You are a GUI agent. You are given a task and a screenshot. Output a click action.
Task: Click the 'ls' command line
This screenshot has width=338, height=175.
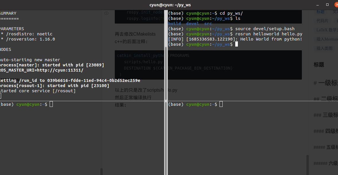click(204, 18)
